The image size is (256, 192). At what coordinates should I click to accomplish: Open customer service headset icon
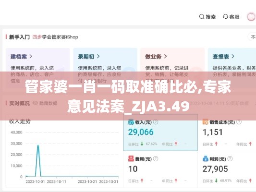point(225,17)
